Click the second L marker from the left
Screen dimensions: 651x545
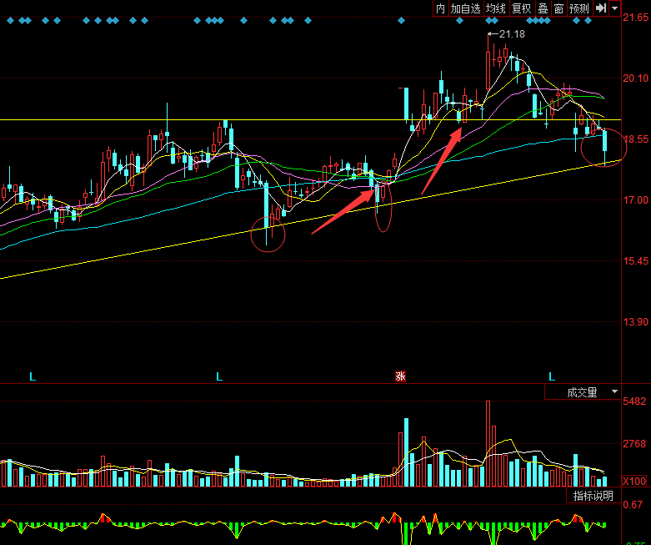tap(219, 376)
